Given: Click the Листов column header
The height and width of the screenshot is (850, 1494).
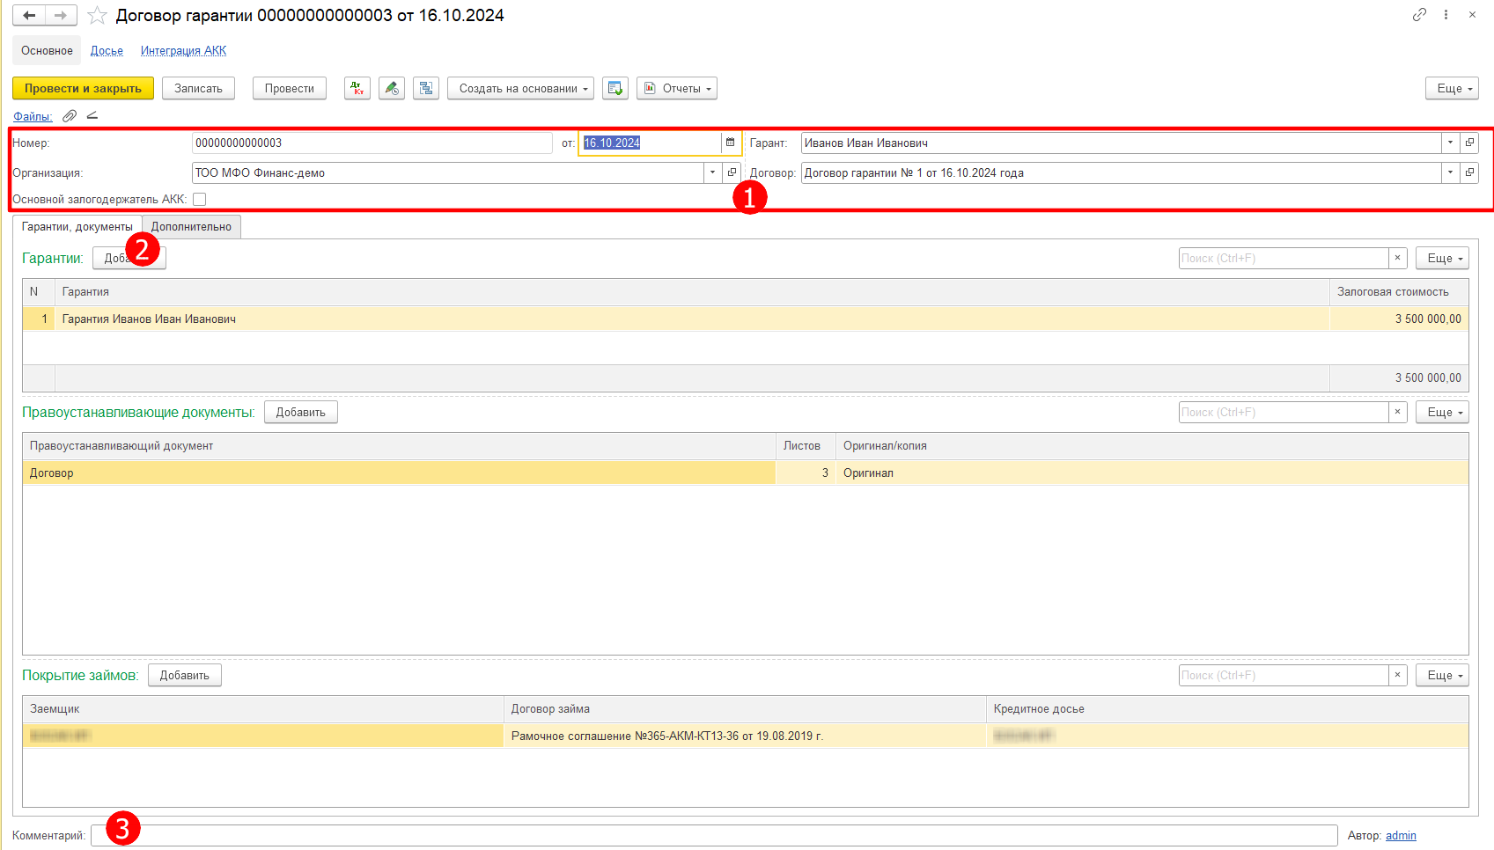Looking at the screenshot, I should click(806, 445).
